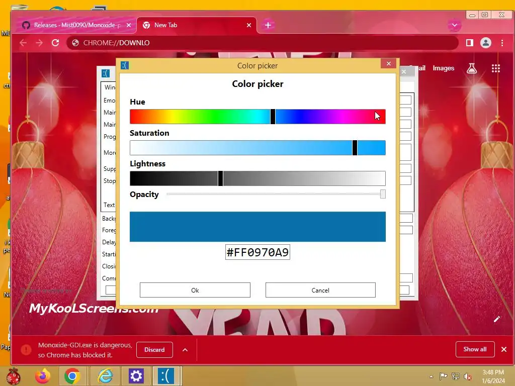Click the network tray icon
Viewport: 515px width, 386px height.
[456, 376]
